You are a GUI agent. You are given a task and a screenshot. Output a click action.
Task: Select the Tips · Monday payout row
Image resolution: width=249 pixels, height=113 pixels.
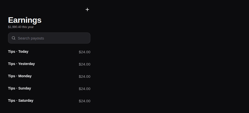pyautogui.click(x=49, y=76)
